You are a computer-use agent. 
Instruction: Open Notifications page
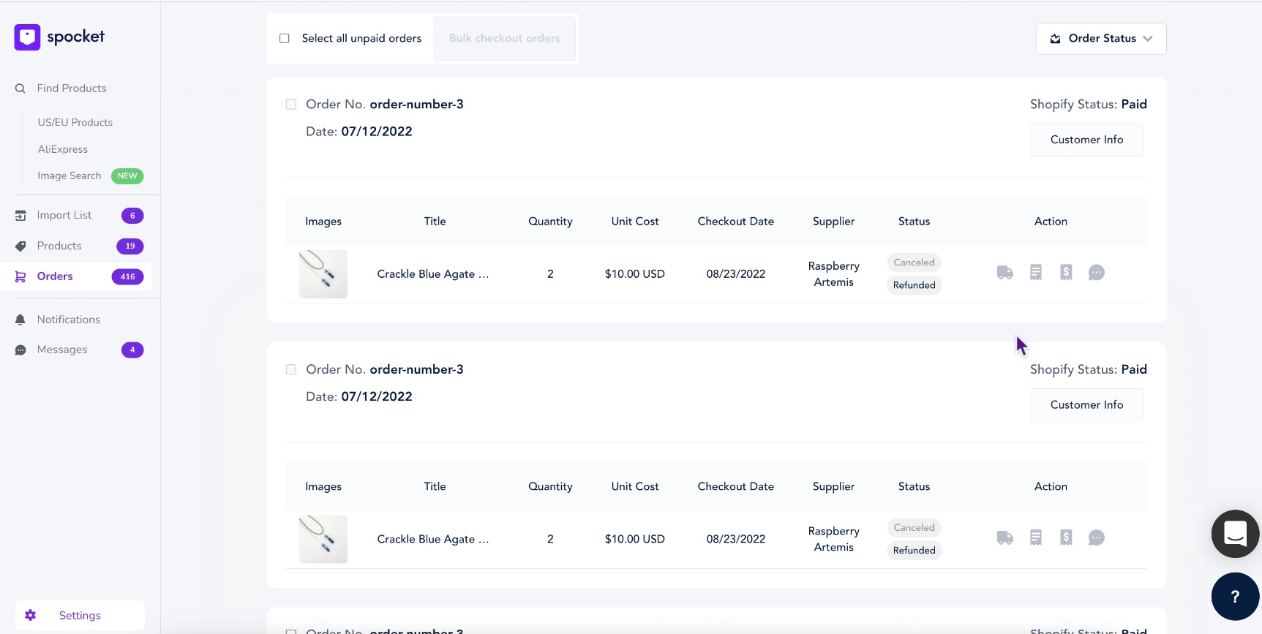[x=69, y=320]
